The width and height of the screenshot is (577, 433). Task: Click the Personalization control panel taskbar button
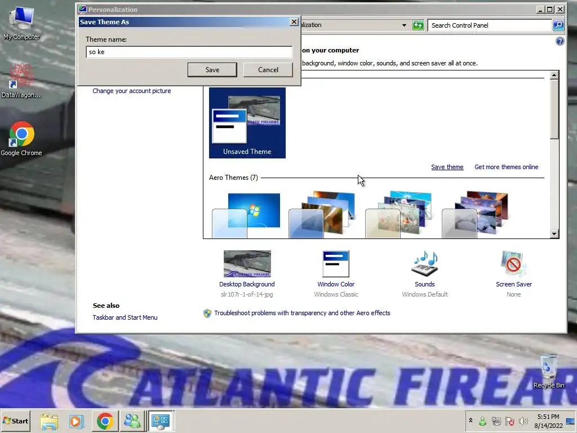click(161, 421)
